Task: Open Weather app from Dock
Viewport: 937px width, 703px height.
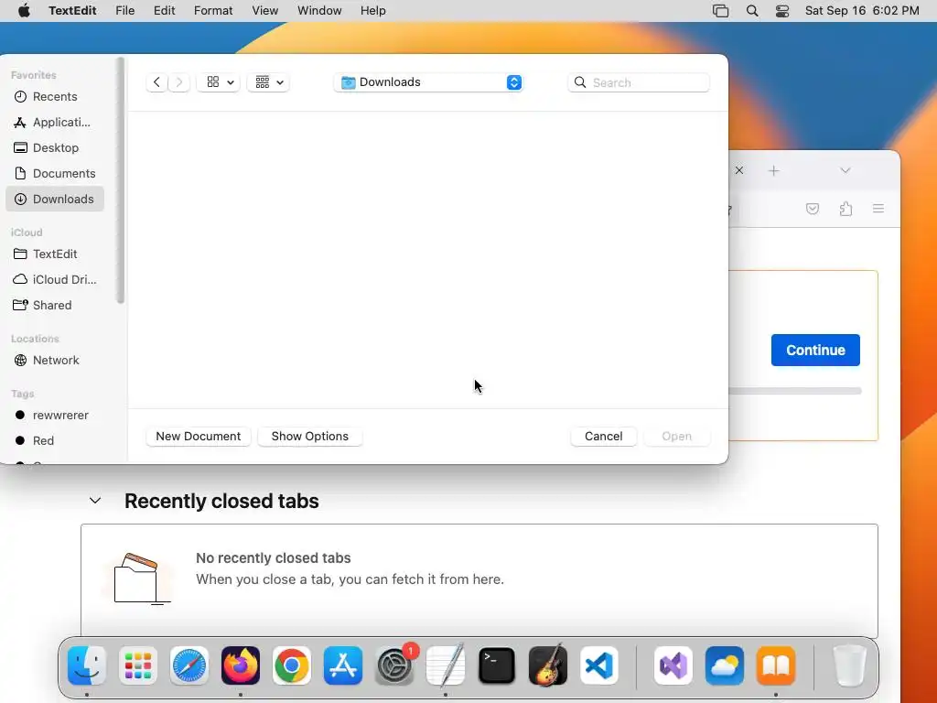Action: tap(725, 665)
